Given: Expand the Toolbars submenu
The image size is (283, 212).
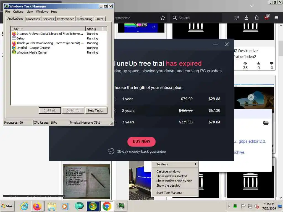Looking at the screenshot, I should (x=175, y=164).
